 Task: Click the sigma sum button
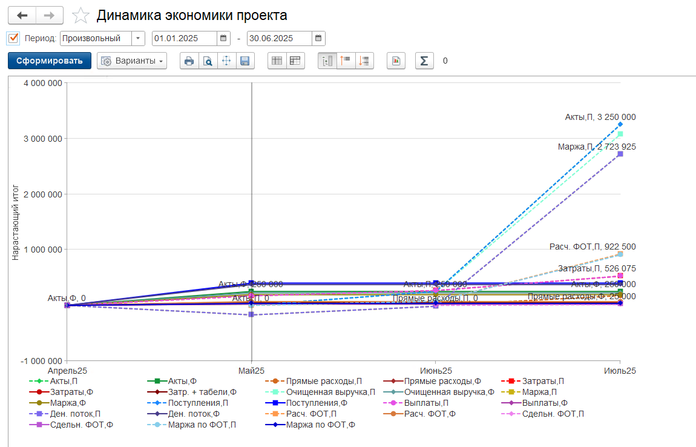(x=424, y=61)
